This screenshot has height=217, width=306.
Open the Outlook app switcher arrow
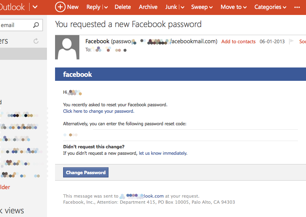coord(35,7)
